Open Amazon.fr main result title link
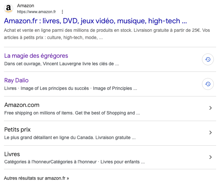223x186 pixels. click(95, 21)
